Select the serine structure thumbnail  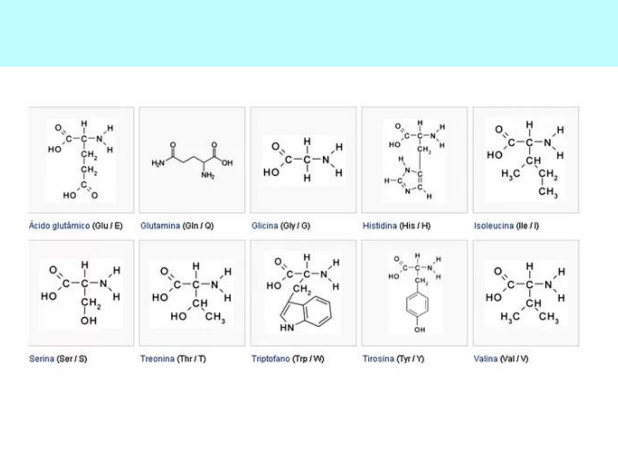pos(81,293)
